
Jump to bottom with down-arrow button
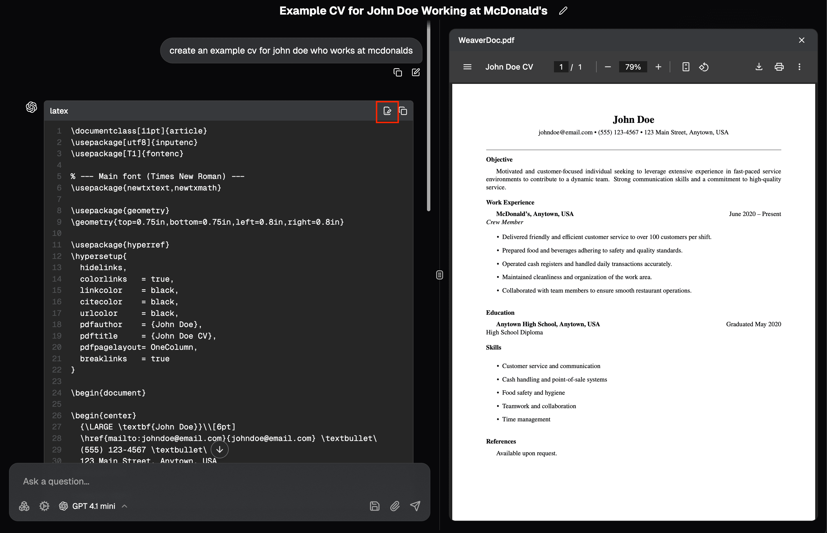(219, 450)
